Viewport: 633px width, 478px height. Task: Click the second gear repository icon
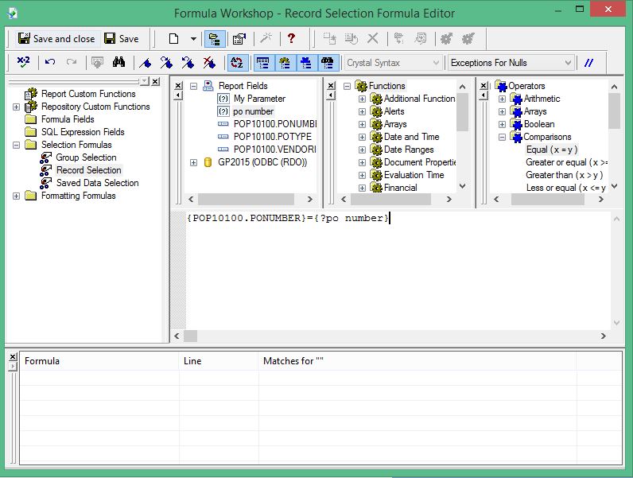(468, 39)
